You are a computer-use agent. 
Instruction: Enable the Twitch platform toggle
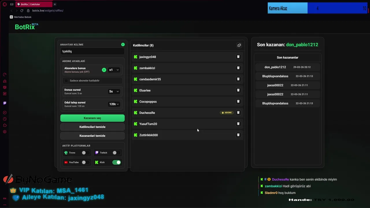[x=116, y=153]
